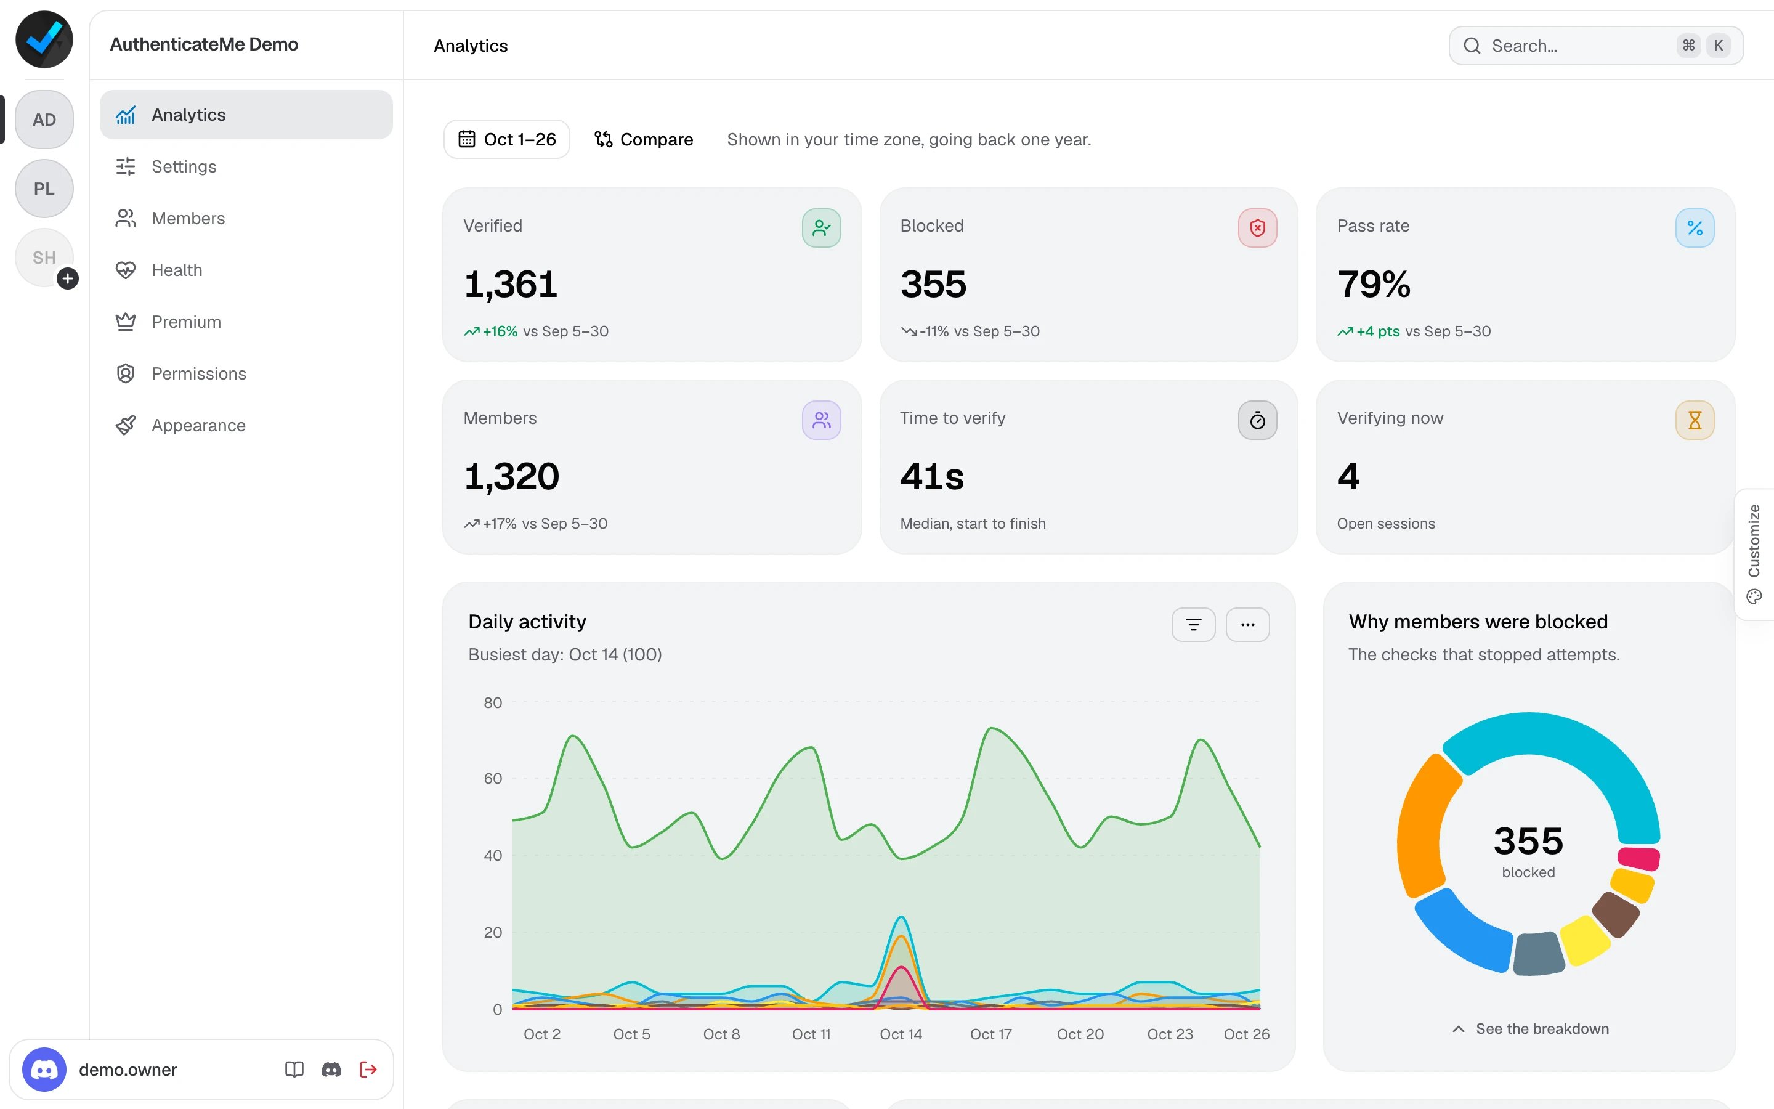Open the Customize side tab
The image size is (1774, 1109).
click(1754, 554)
